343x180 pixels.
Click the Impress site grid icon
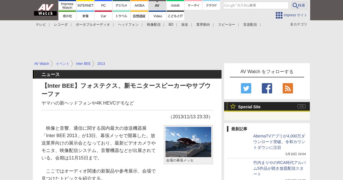coord(279,15)
